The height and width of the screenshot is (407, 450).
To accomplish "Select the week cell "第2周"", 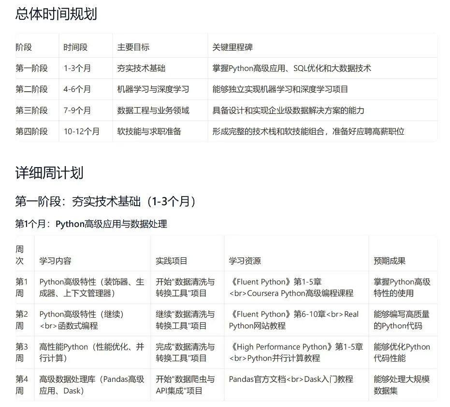I will tap(22, 320).
